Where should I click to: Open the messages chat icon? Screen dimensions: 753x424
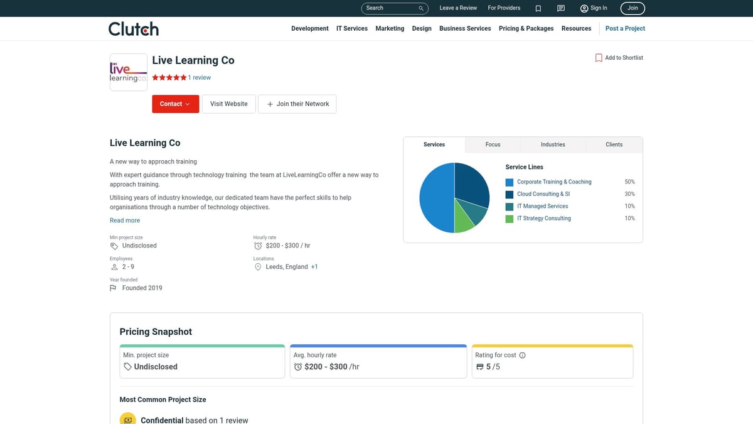click(x=561, y=8)
